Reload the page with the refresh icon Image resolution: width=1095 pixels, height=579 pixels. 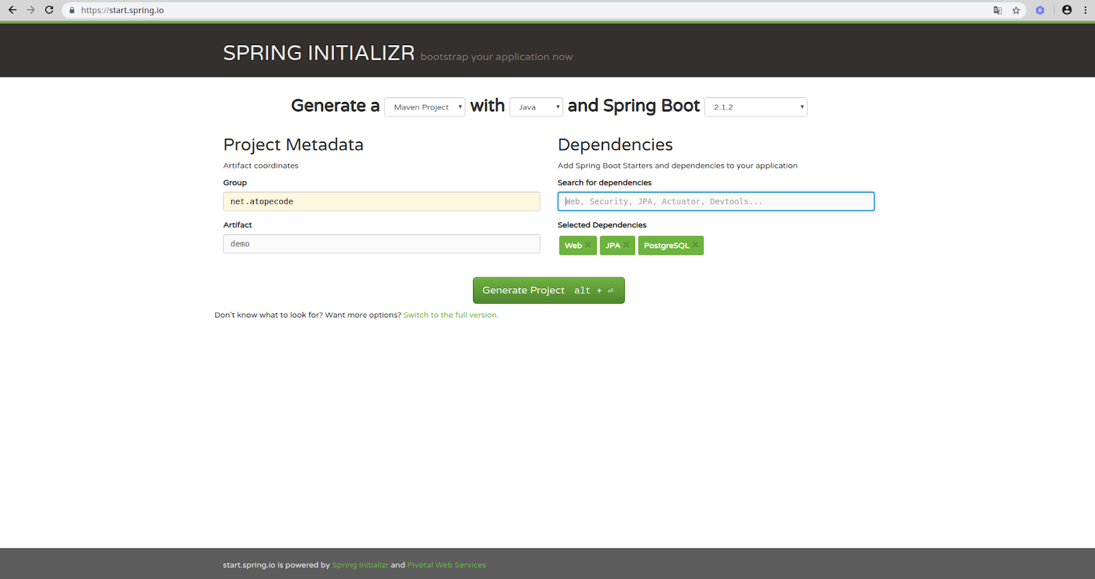(49, 10)
